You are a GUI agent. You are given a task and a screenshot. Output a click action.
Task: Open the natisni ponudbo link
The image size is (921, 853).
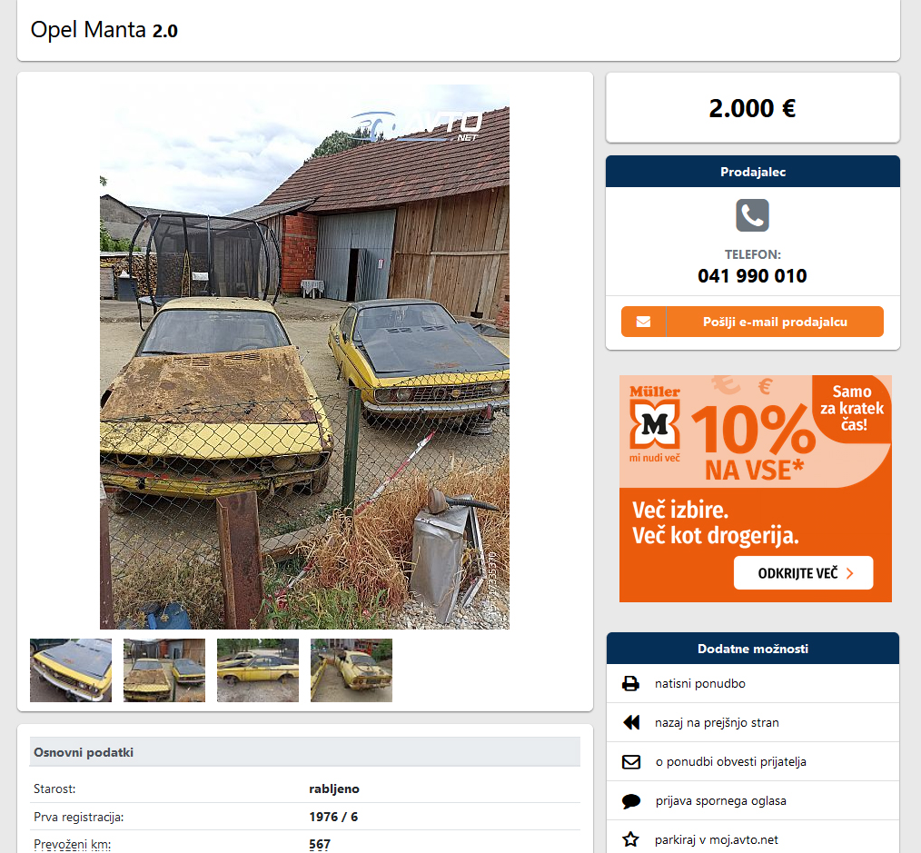point(699,684)
